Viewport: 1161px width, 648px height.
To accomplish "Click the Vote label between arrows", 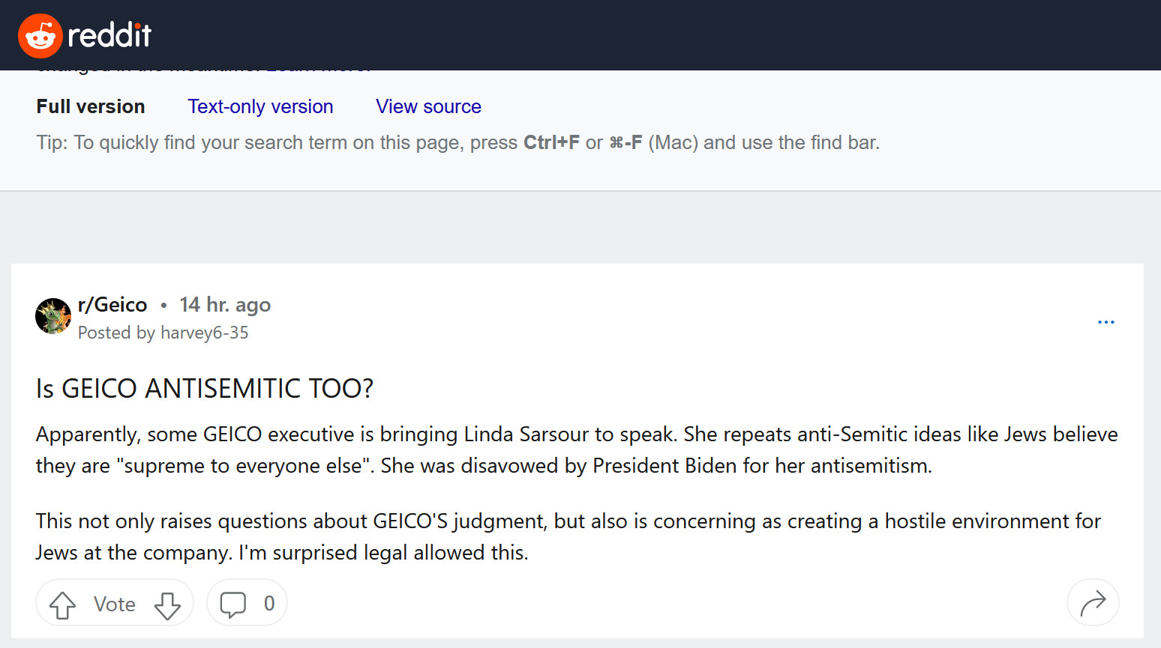I will point(115,605).
